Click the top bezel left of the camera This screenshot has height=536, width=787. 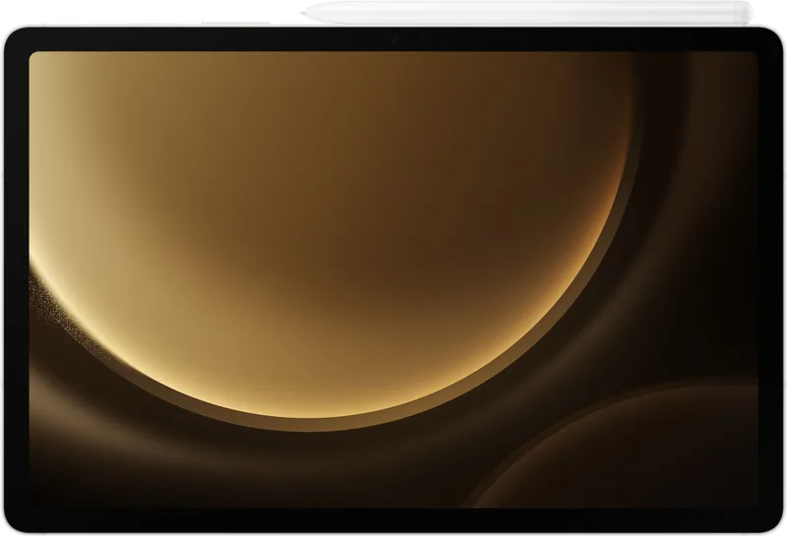(x=197, y=40)
